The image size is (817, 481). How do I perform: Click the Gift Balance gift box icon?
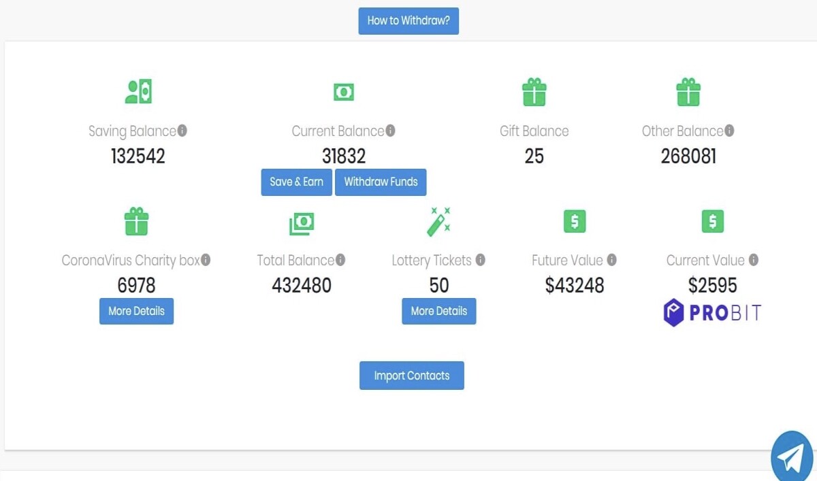[x=534, y=92]
